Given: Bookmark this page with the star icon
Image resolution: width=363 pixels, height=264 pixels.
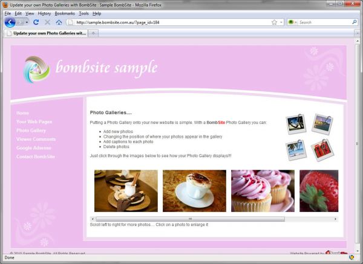Looking at the screenshot, I should [x=274, y=22].
